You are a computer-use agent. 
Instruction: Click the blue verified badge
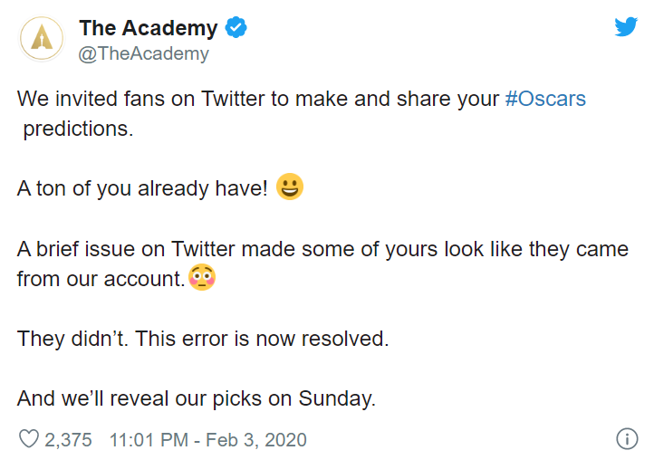point(236,28)
